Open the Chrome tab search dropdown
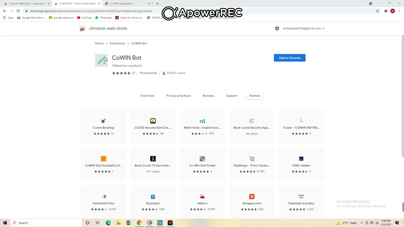 371,3
